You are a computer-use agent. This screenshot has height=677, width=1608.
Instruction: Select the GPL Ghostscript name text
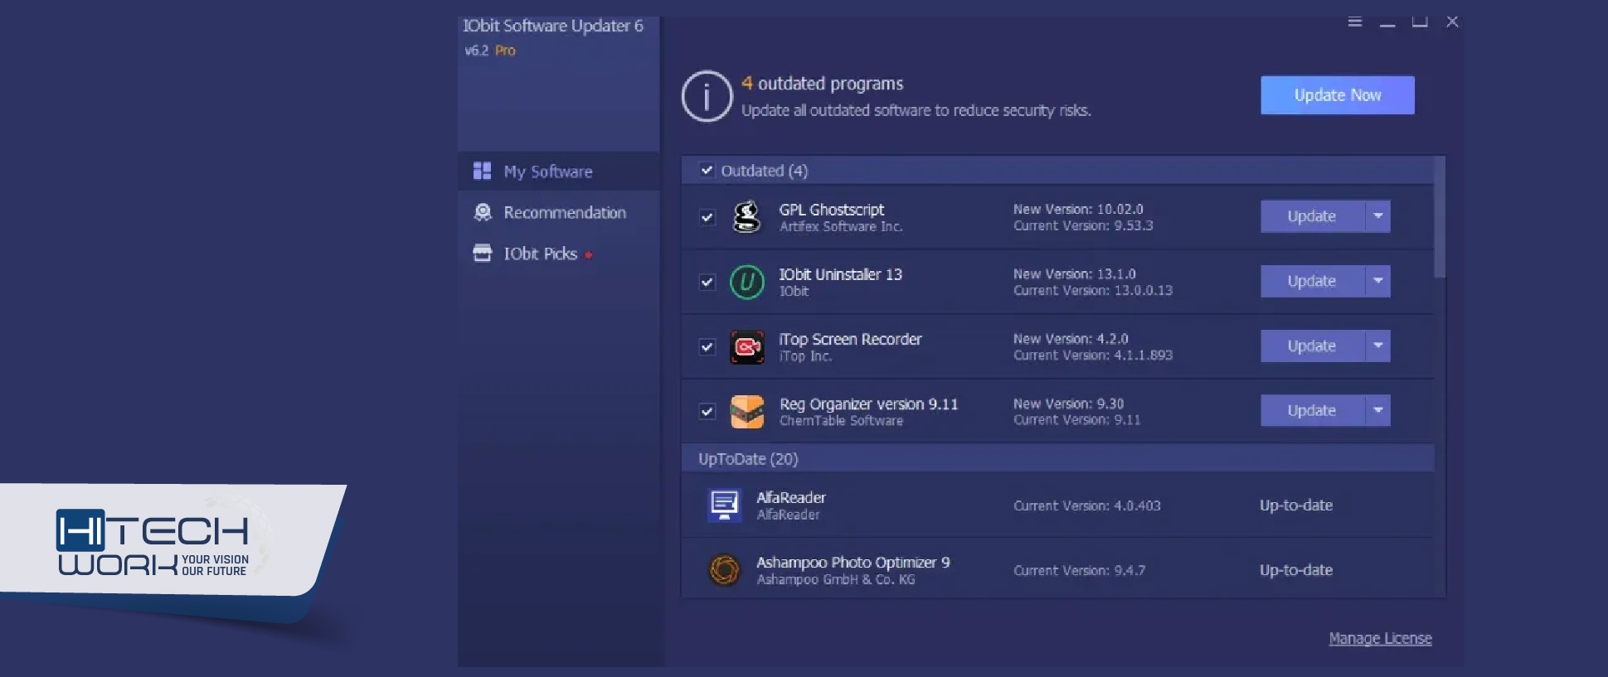[831, 210]
